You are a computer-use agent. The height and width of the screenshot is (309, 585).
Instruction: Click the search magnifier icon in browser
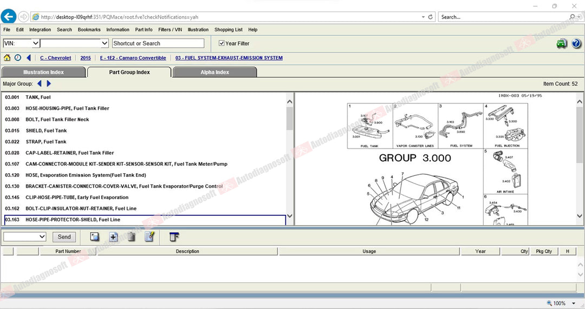pyautogui.click(x=573, y=17)
